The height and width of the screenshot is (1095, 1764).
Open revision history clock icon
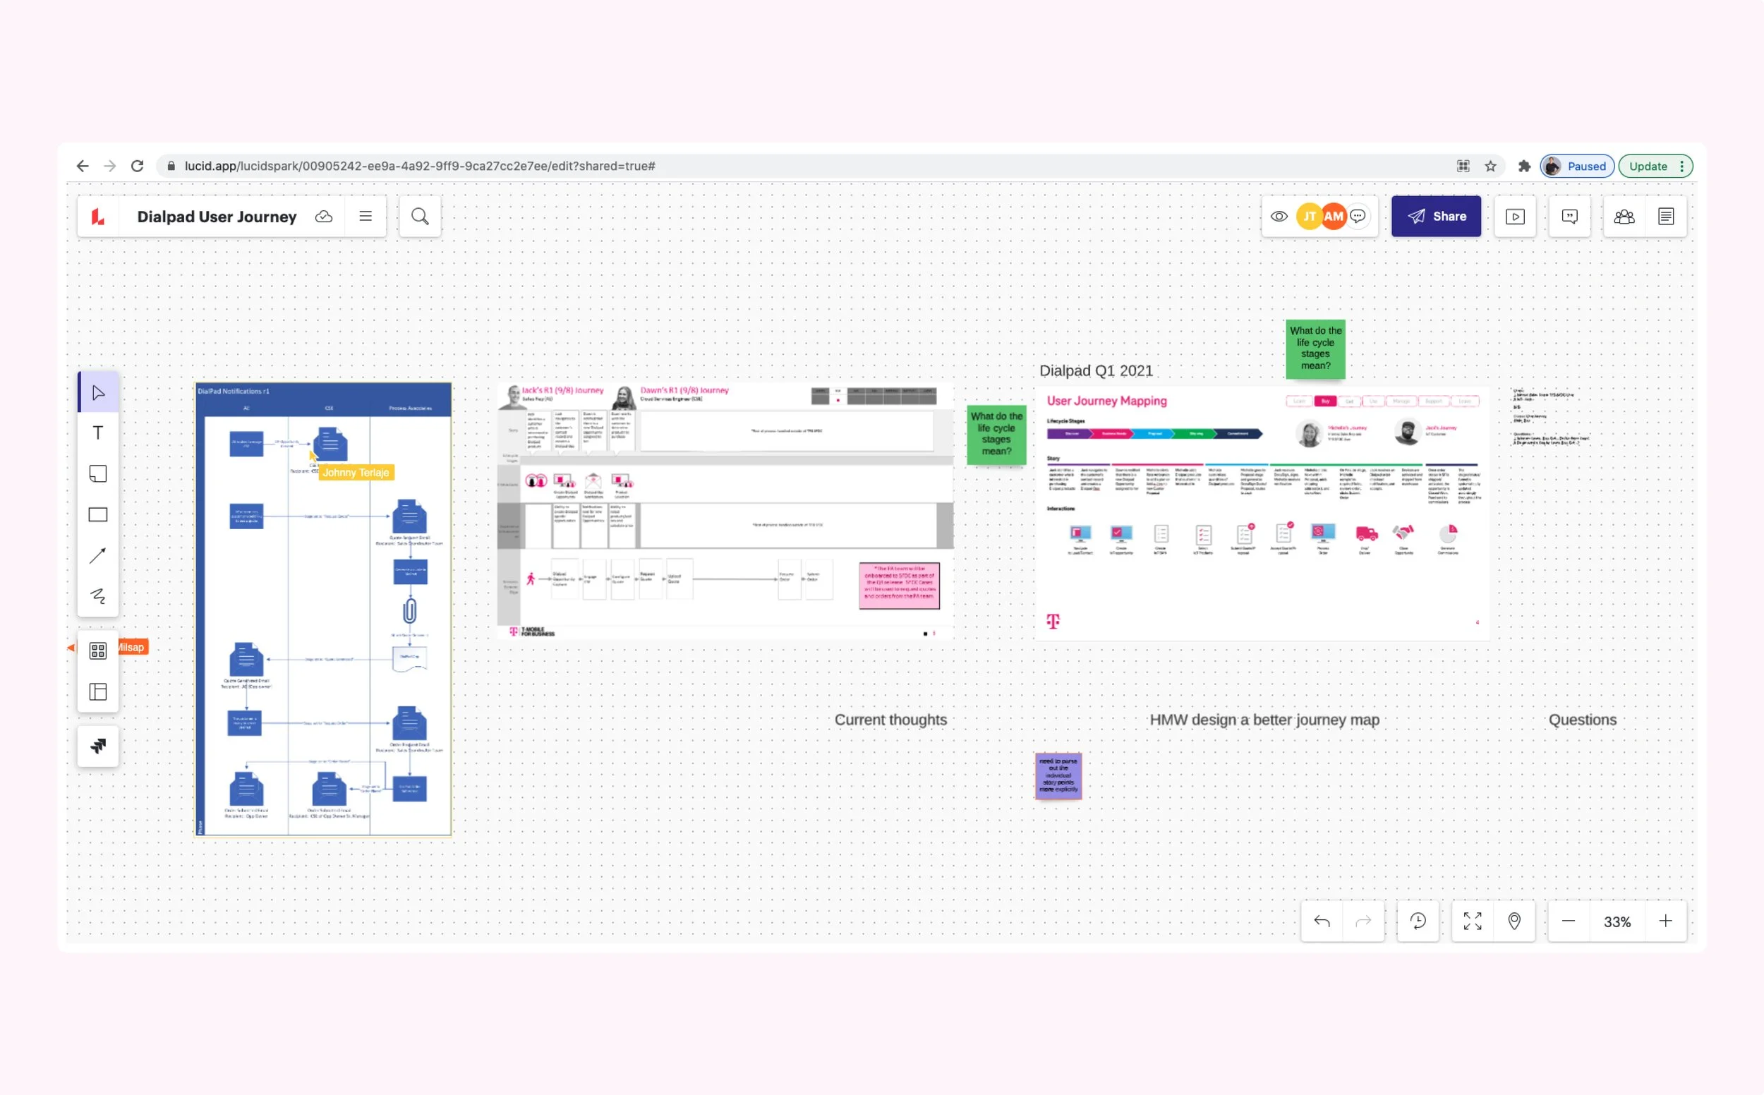click(1418, 921)
